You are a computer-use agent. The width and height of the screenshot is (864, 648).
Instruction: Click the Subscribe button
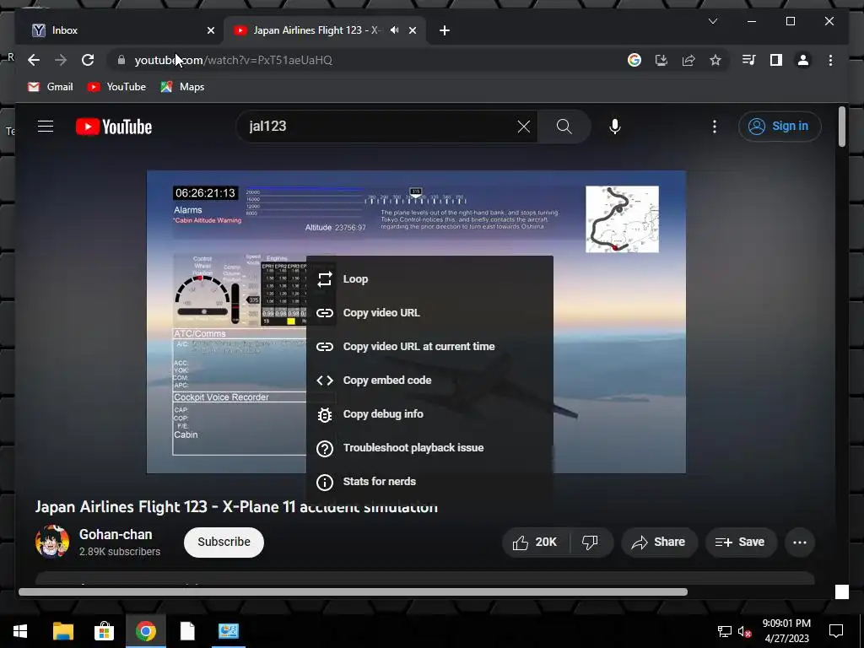(x=224, y=543)
